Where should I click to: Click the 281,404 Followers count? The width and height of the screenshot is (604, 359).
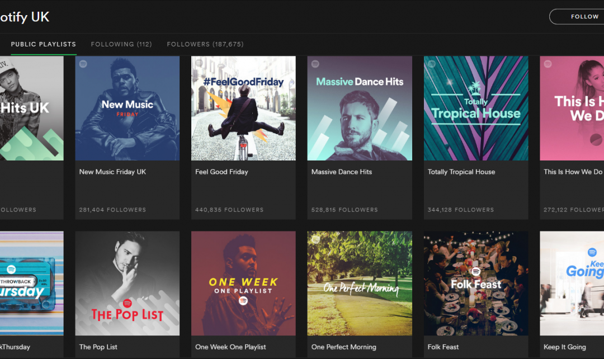[x=112, y=210]
